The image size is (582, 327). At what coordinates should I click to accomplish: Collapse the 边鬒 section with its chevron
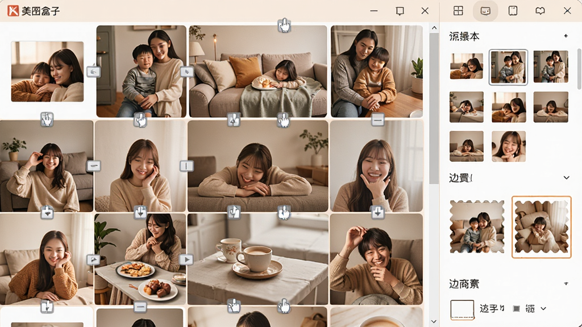[567, 178]
